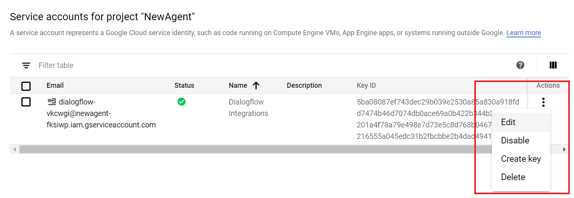Screen dimensions: 574x198
Task: Choose Delete from the actions menu
Action: tap(513, 177)
